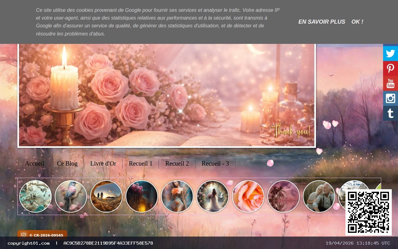Navigate to Accueil
The height and width of the screenshot is (249, 398).
(35, 163)
